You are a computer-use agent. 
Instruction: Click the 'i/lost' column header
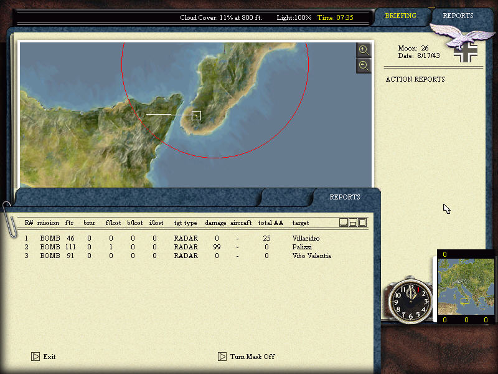point(156,223)
